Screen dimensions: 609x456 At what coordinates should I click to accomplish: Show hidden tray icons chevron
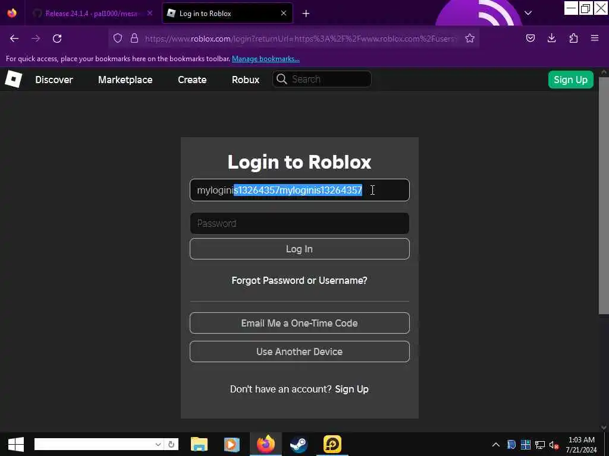click(495, 445)
